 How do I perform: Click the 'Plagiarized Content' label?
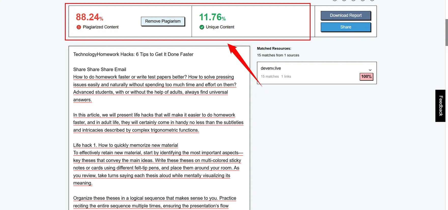click(x=101, y=27)
